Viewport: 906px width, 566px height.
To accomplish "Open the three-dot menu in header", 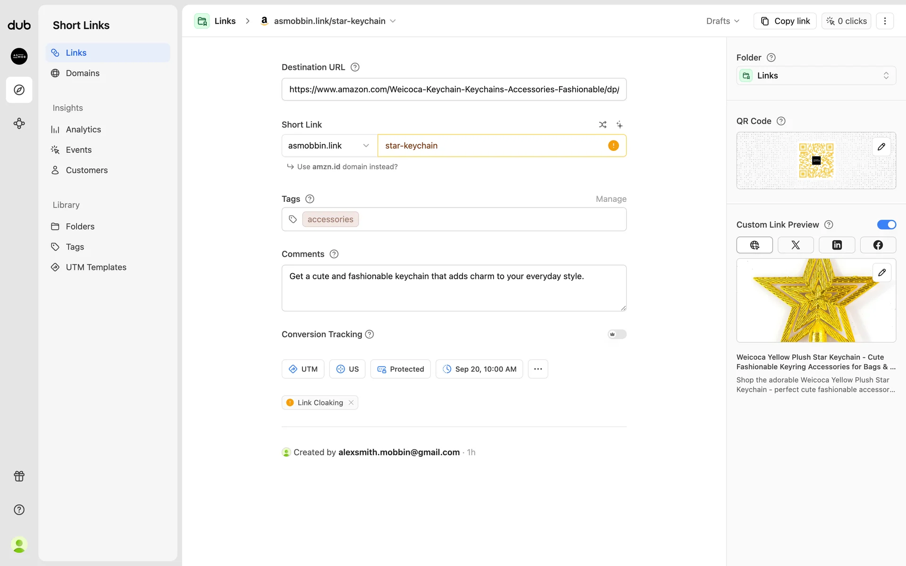I will 885,21.
